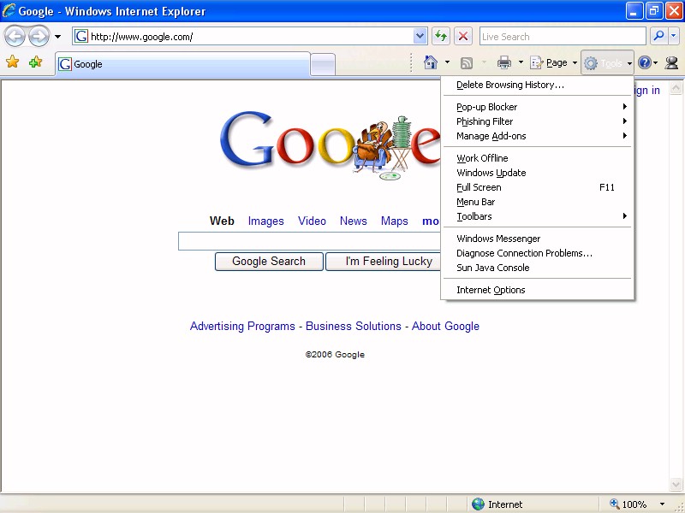Click the Add to Favorites icon
The height and width of the screenshot is (513, 685).
pyautogui.click(x=35, y=62)
